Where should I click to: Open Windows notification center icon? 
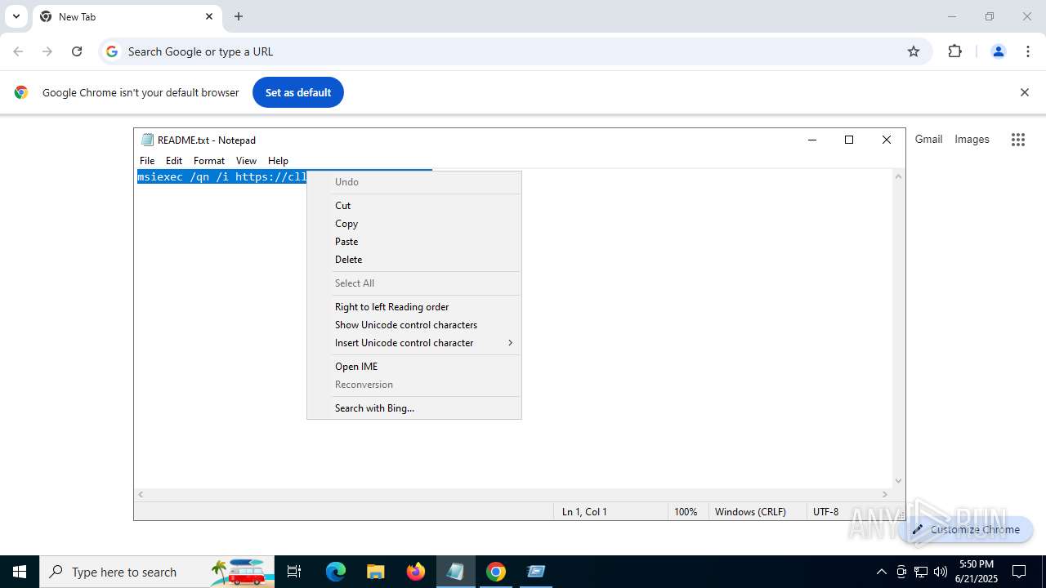1019,572
